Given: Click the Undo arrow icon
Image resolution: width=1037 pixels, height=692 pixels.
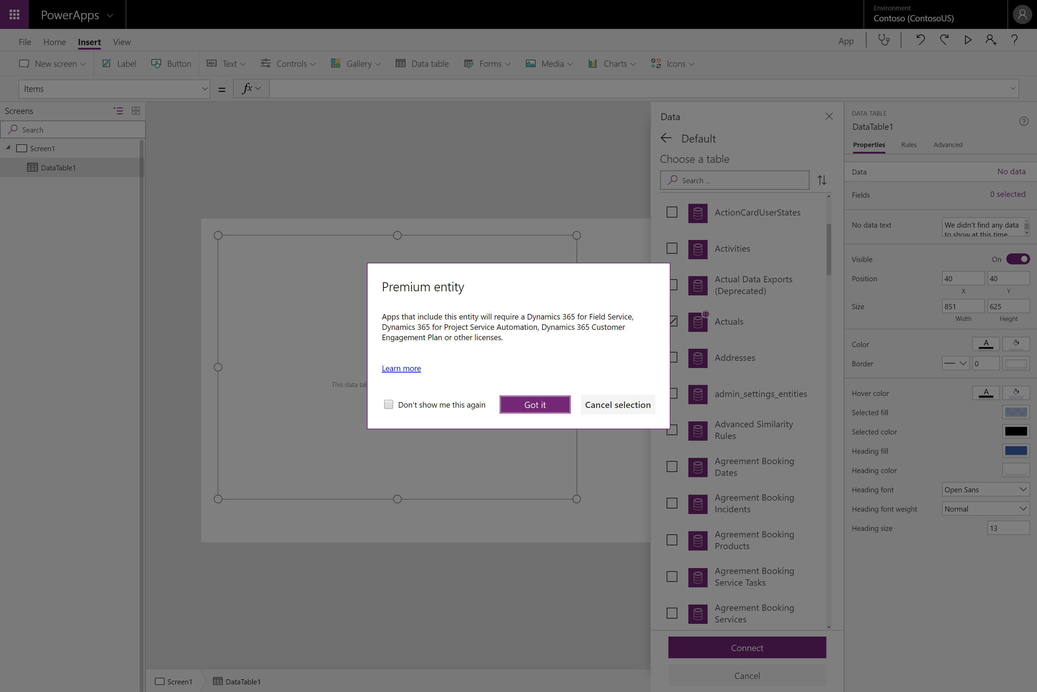Looking at the screenshot, I should pyautogui.click(x=920, y=40).
